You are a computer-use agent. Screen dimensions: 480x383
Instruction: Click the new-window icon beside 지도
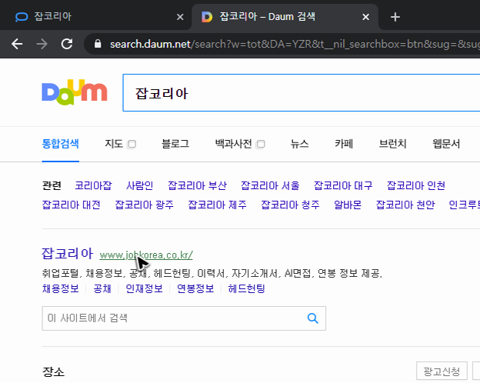coord(132,144)
